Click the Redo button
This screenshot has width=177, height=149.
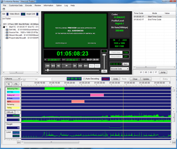tap(124, 79)
